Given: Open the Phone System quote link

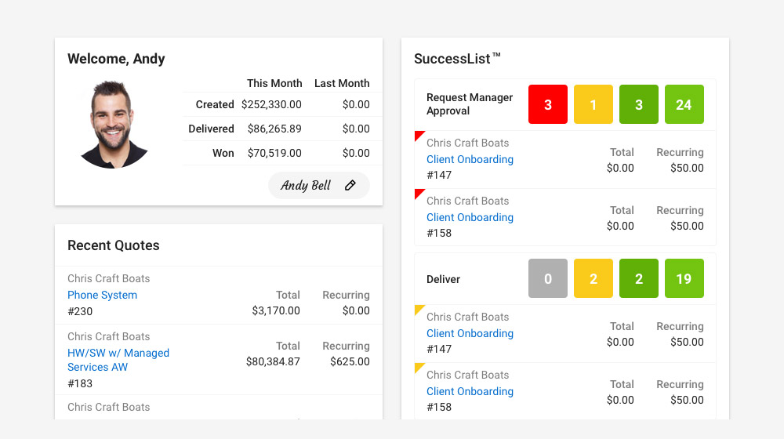Looking at the screenshot, I should click(102, 295).
